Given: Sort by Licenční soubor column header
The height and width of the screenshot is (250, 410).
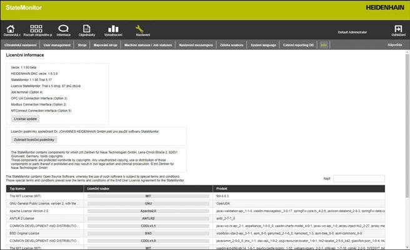Looking at the screenshot, I should (148, 188).
